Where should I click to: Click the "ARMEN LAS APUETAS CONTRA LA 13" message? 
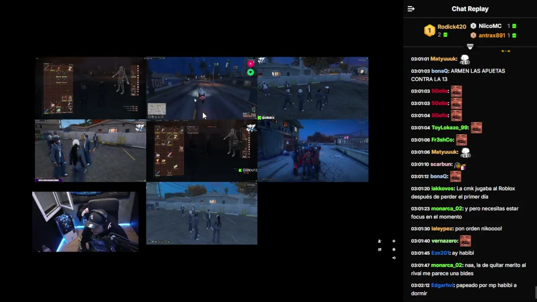click(x=458, y=75)
